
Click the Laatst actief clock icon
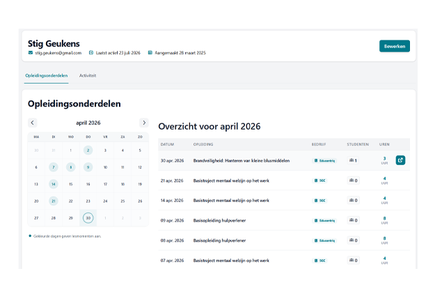[x=91, y=52]
